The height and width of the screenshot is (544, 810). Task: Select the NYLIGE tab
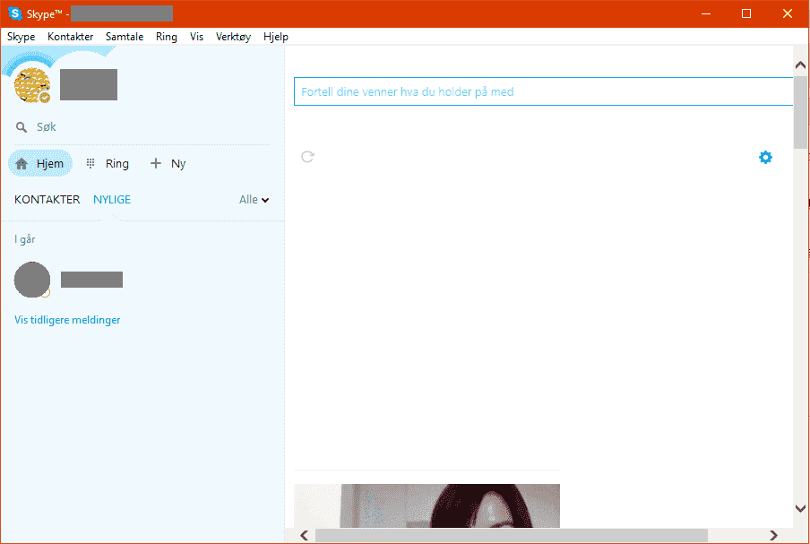[112, 200]
